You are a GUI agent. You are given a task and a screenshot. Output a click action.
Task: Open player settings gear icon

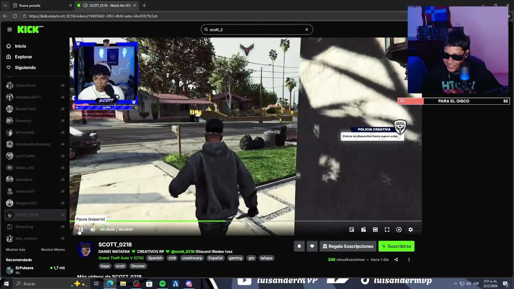pos(410,230)
